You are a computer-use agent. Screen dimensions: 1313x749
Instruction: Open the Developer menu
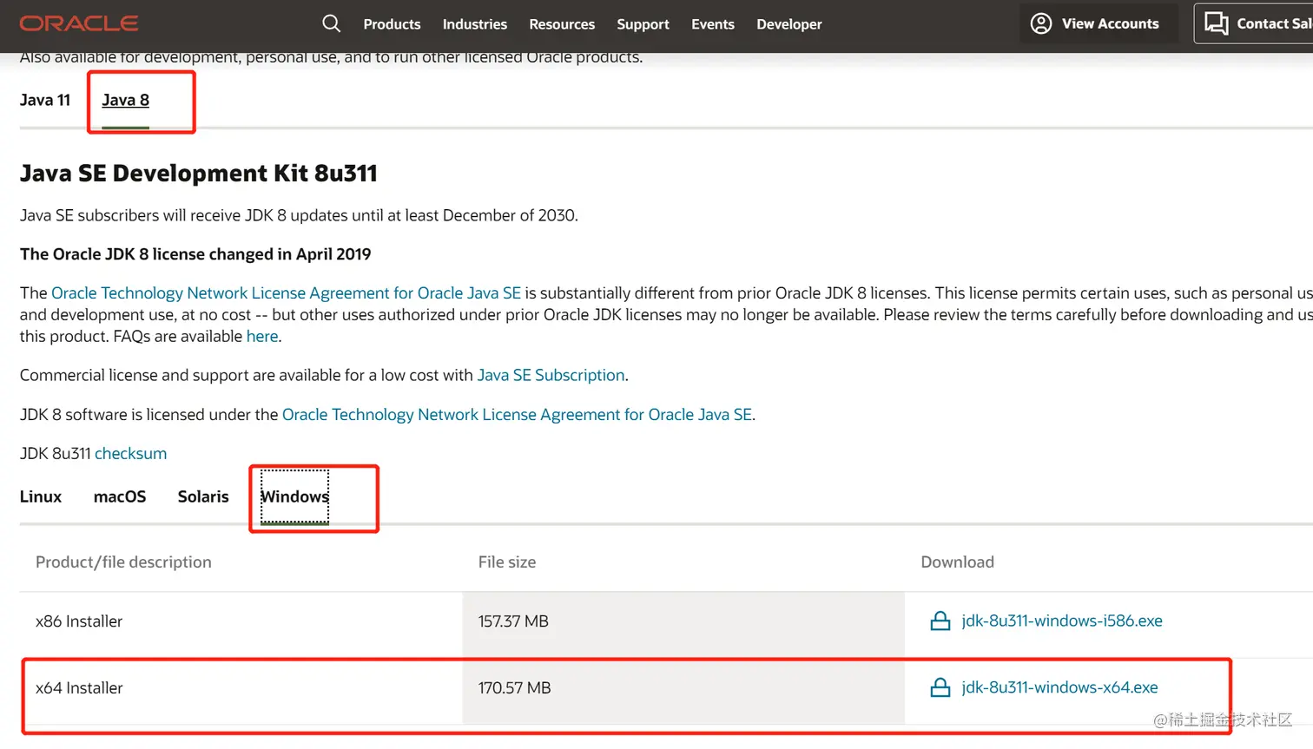click(789, 24)
